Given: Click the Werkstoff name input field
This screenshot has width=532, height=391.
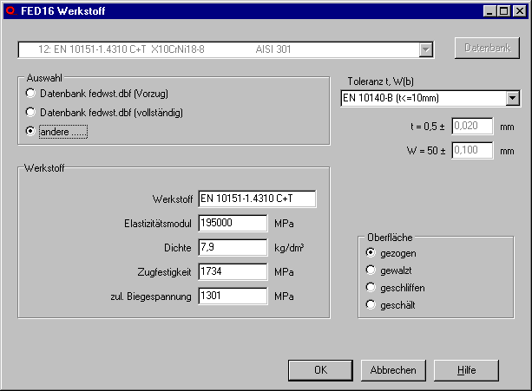Looking at the screenshot, I should click(x=257, y=199).
